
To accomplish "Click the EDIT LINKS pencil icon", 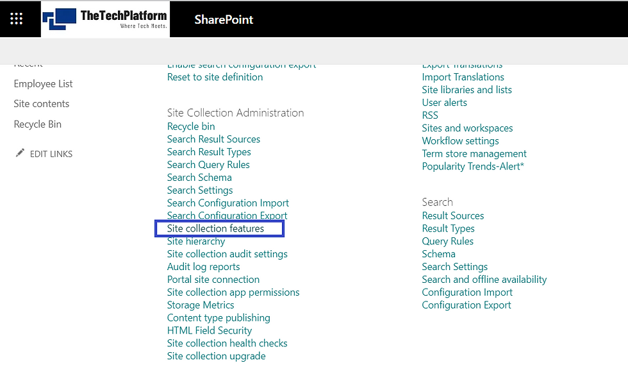I will tap(20, 153).
